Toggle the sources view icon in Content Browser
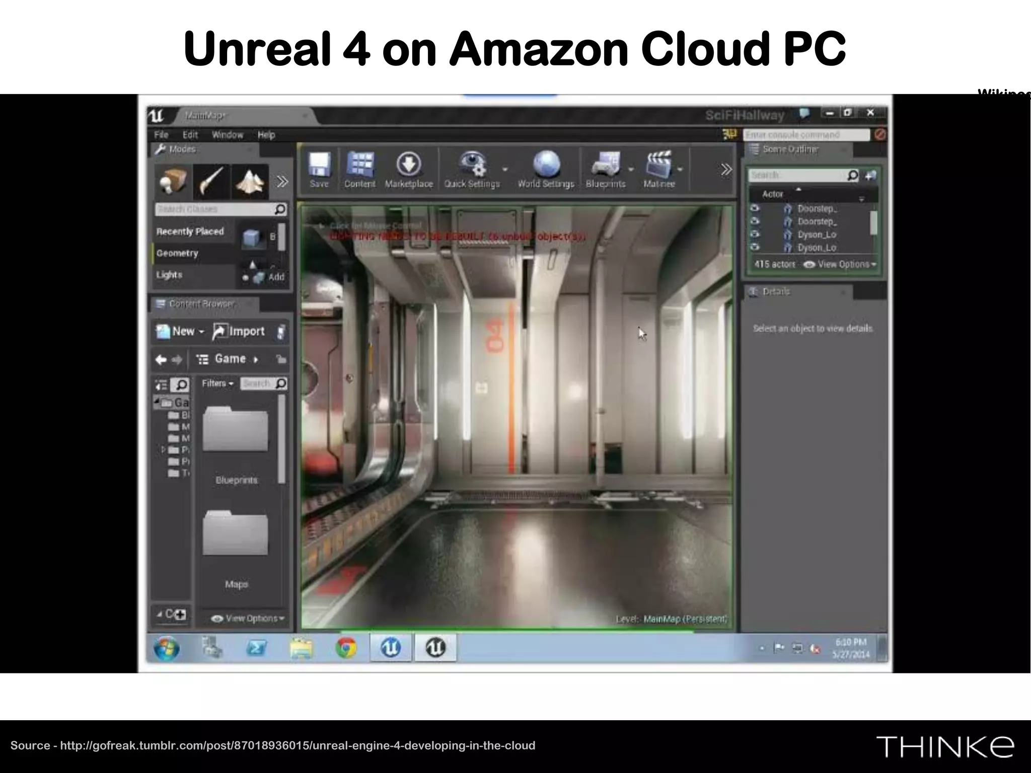The height and width of the screenshot is (773, 1031). point(161,385)
